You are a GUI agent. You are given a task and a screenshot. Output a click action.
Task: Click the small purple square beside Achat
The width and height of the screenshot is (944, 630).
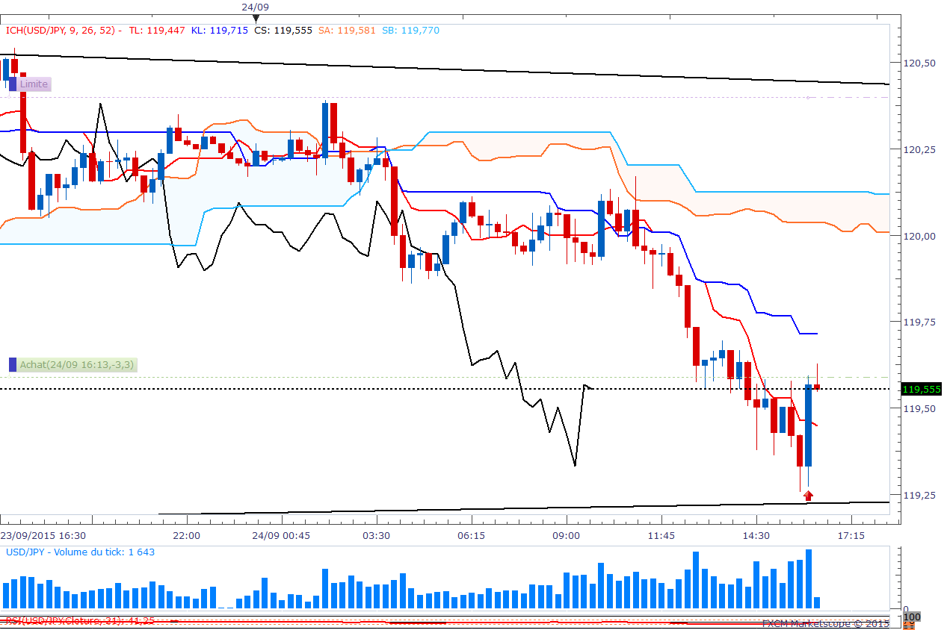tap(13, 365)
